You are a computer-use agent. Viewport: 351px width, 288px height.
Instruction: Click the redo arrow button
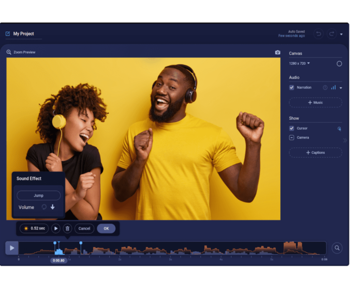coord(332,34)
